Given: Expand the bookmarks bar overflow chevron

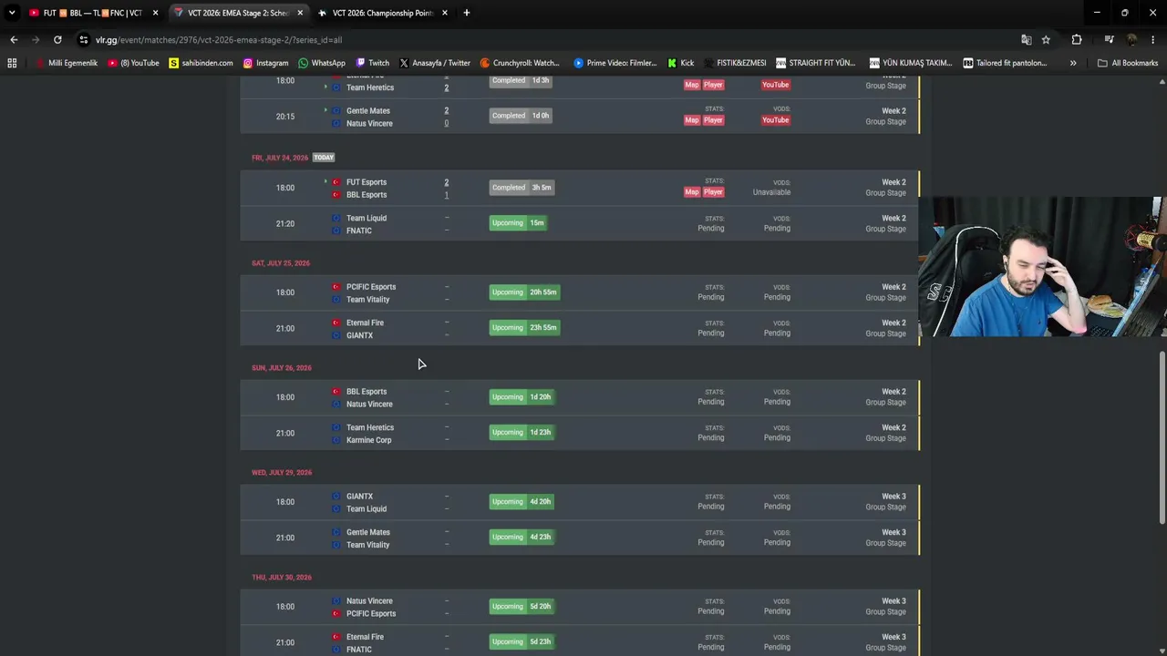Looking at the screenshot, I should (1073, 63).
